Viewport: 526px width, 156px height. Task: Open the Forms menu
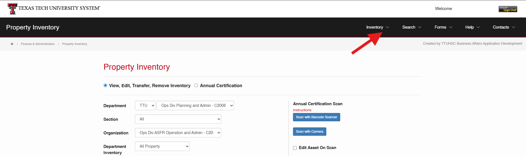click(444, 27)
